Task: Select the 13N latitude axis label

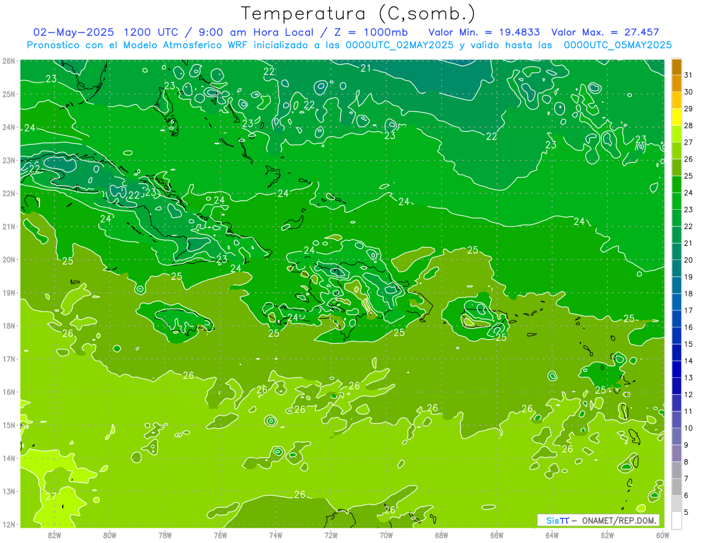Action: [8, 491]
